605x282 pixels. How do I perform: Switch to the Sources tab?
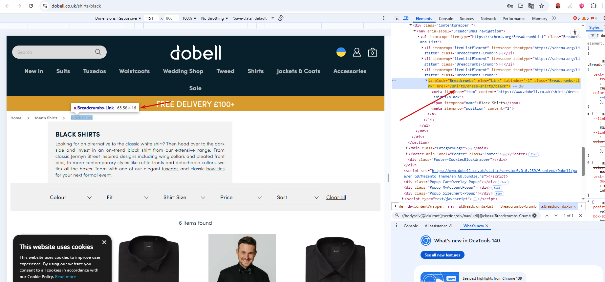point(466,19)
